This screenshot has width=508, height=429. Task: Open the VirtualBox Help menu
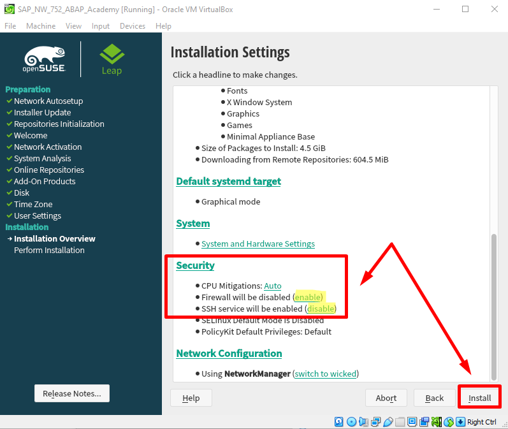pos(163,26)
